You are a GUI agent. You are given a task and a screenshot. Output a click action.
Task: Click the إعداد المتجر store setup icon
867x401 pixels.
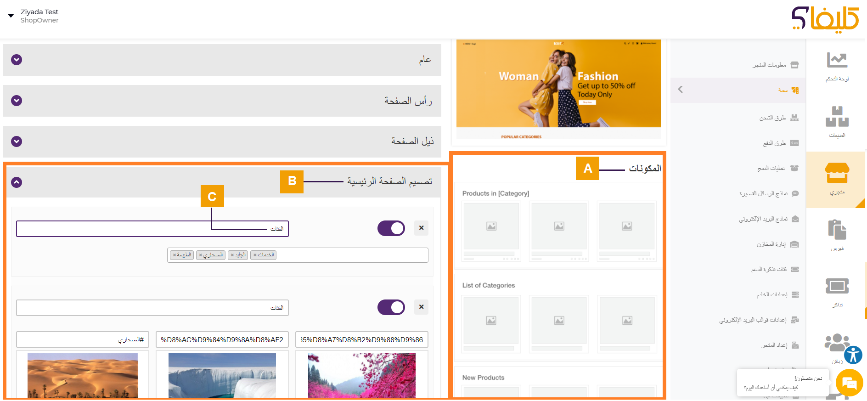coord(795,345)
